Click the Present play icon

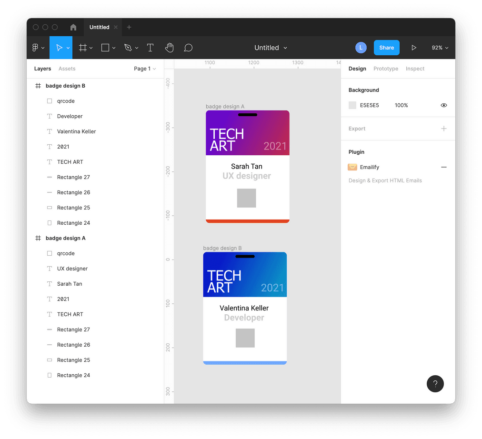tap(414, 48)
